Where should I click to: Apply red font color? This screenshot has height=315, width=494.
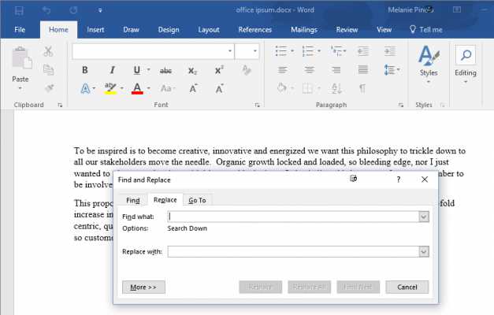(x=137, y=88)
